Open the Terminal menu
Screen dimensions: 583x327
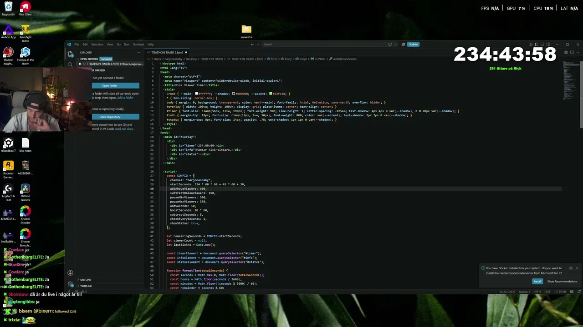pos(138,45)
